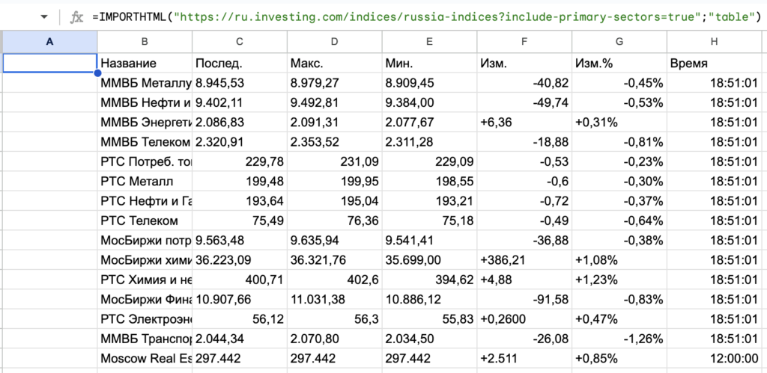This screenshot has width=767, height=373.
Task: Select the "РТС Телеком" name cell
Action: point(145,221)
